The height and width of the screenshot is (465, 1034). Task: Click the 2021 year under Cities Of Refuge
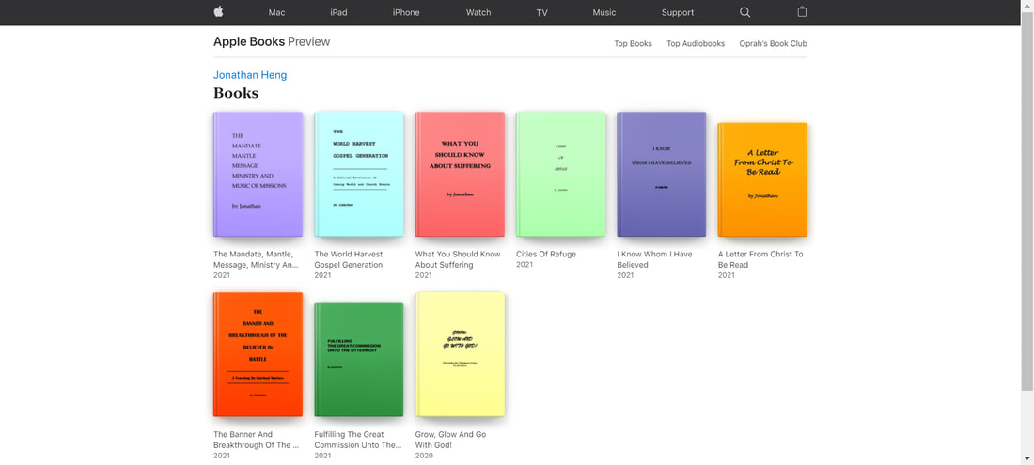(x=525, y=265)
